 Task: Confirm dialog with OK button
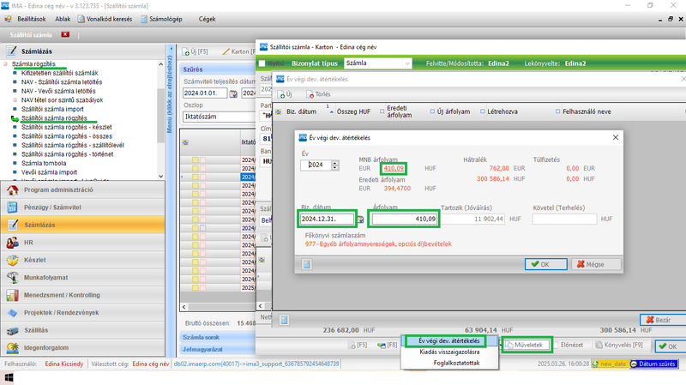[545, 264]
